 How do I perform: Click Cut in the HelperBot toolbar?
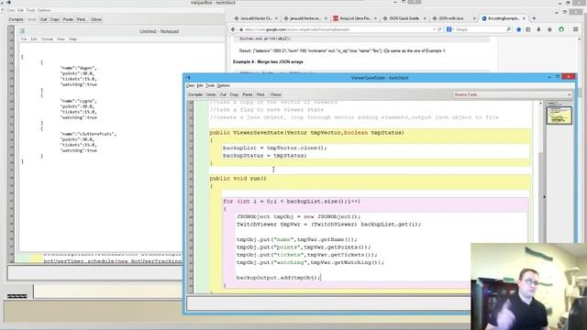[x=43, y=19]
